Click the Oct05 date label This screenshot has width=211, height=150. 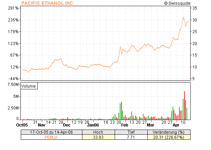22,125
